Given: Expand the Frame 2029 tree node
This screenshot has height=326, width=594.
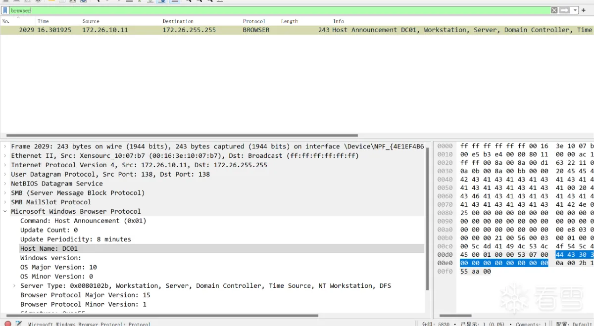Looking at the screenshot, I should [x=5, y=146].
